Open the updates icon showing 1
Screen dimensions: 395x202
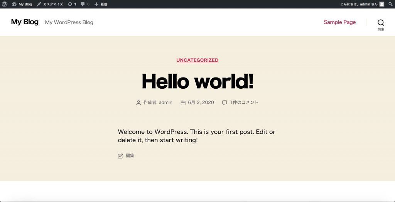tap(70, 4)
